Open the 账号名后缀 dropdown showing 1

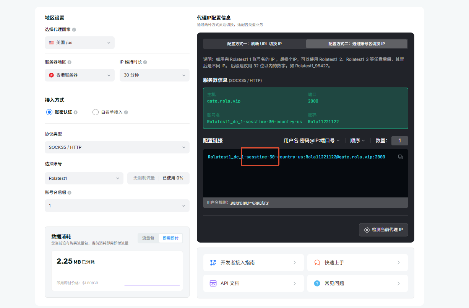117,206
